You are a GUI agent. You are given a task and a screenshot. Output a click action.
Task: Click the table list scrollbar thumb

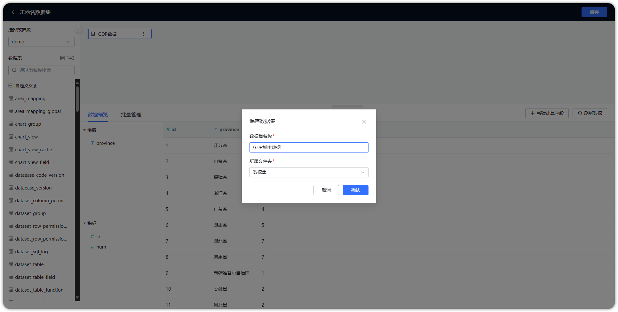[77, 99]
